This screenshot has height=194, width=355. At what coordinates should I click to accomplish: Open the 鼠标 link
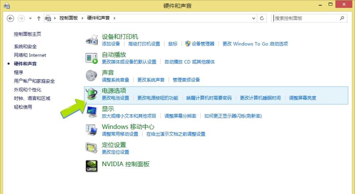coord(173,44)
